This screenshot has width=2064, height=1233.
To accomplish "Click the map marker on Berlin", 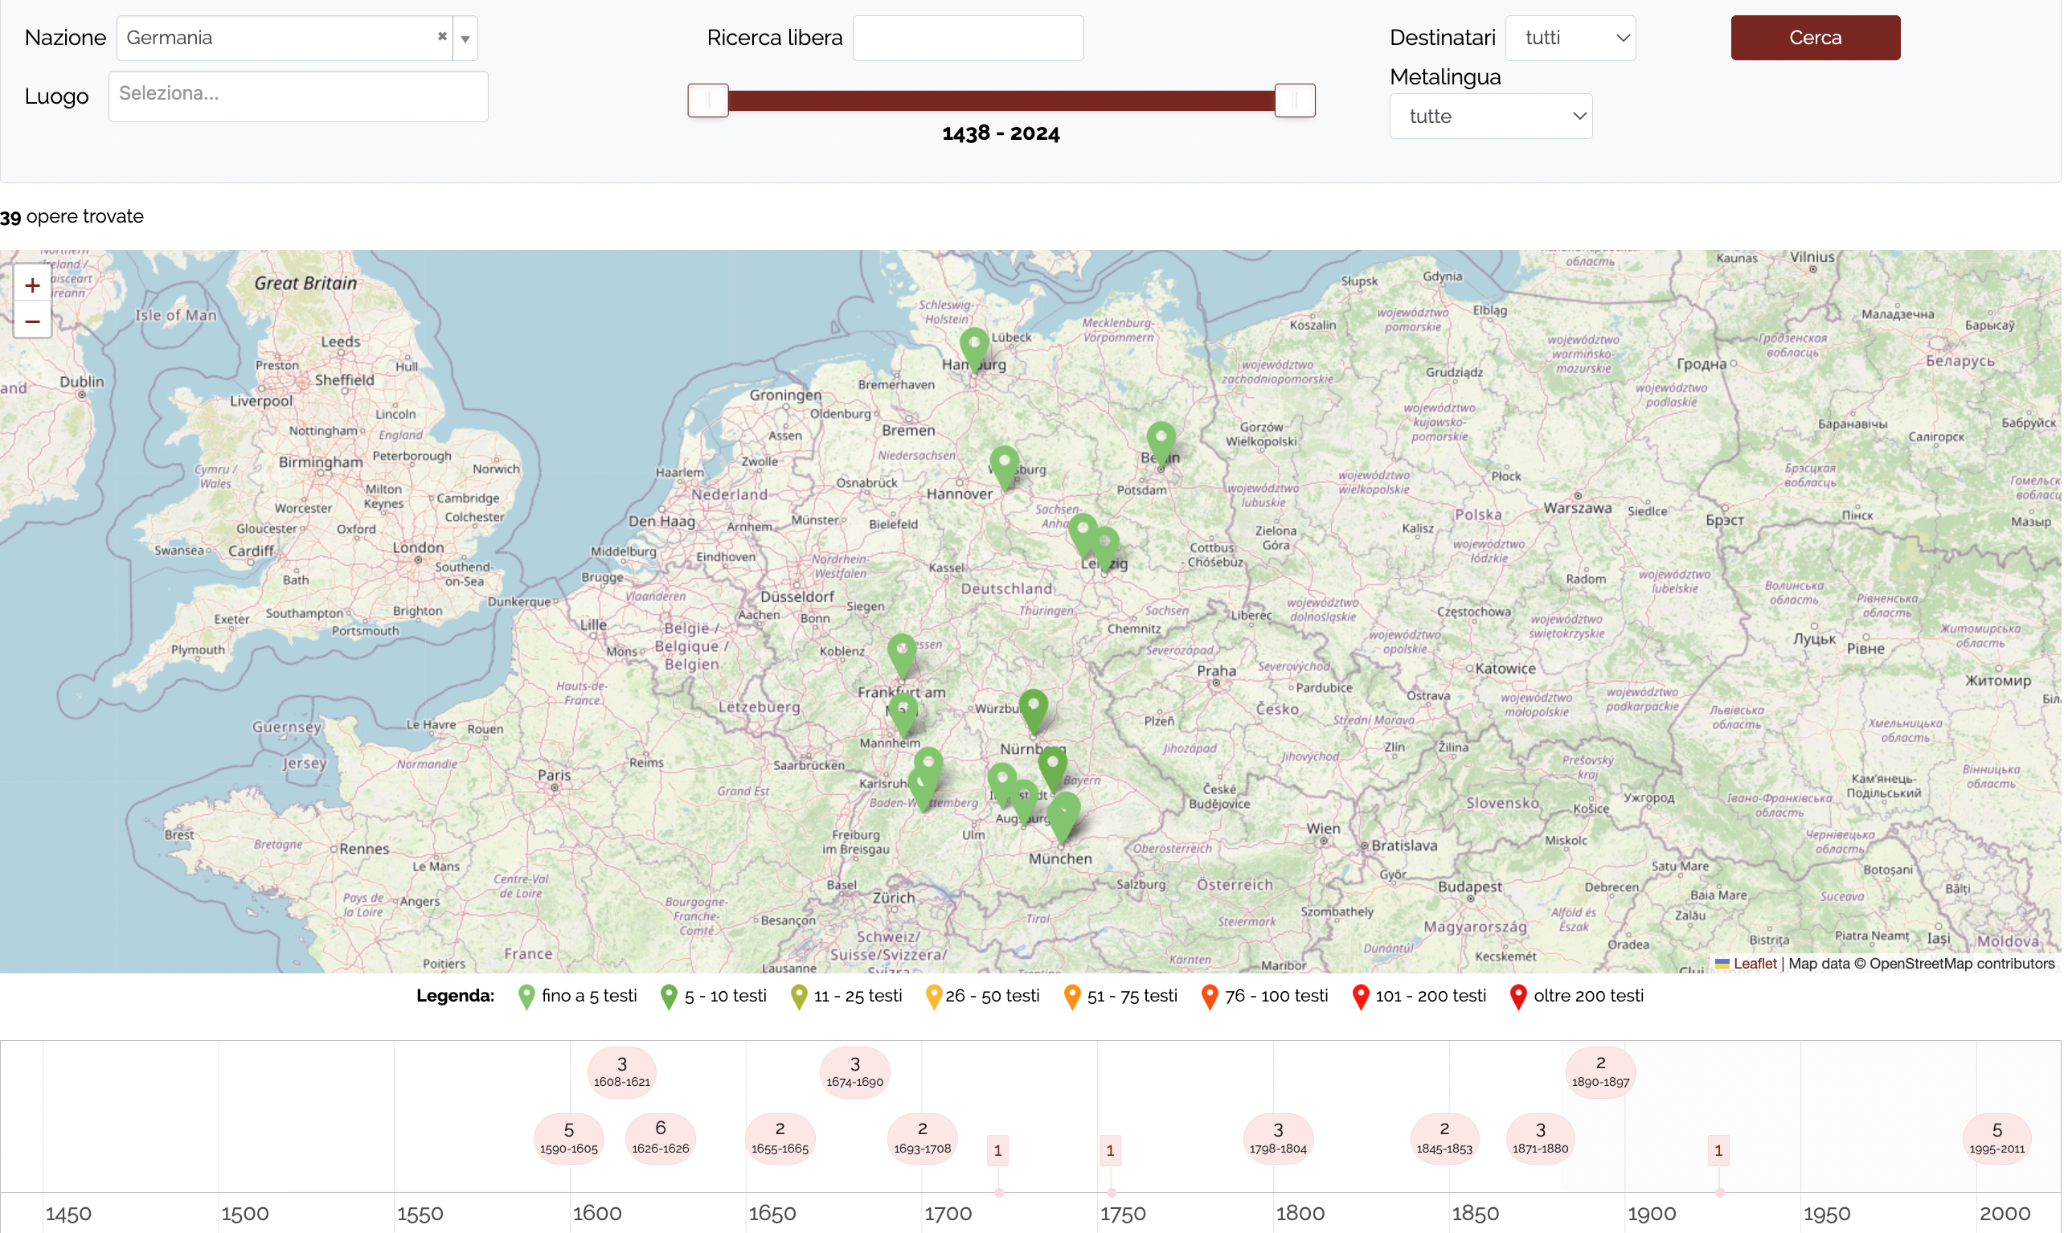I will [x=1162, y=440].
